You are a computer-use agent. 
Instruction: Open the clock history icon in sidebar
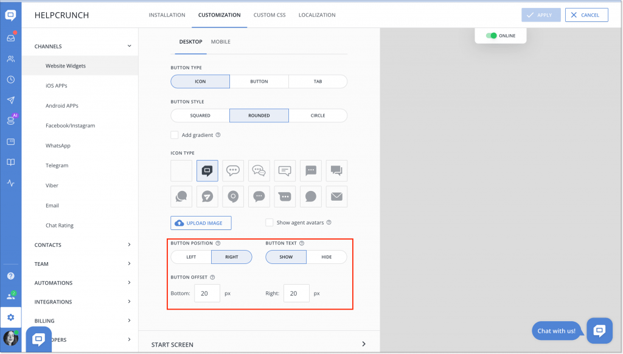[11, 80]
